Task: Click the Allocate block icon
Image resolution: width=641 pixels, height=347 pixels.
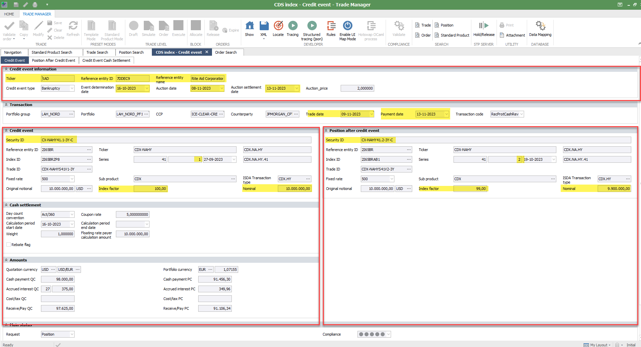Action: (x=196, y=26)
